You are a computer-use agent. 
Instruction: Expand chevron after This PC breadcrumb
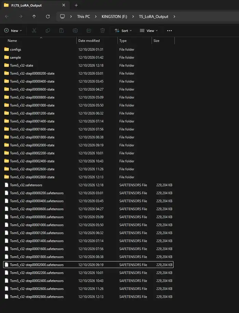[96, 17]
